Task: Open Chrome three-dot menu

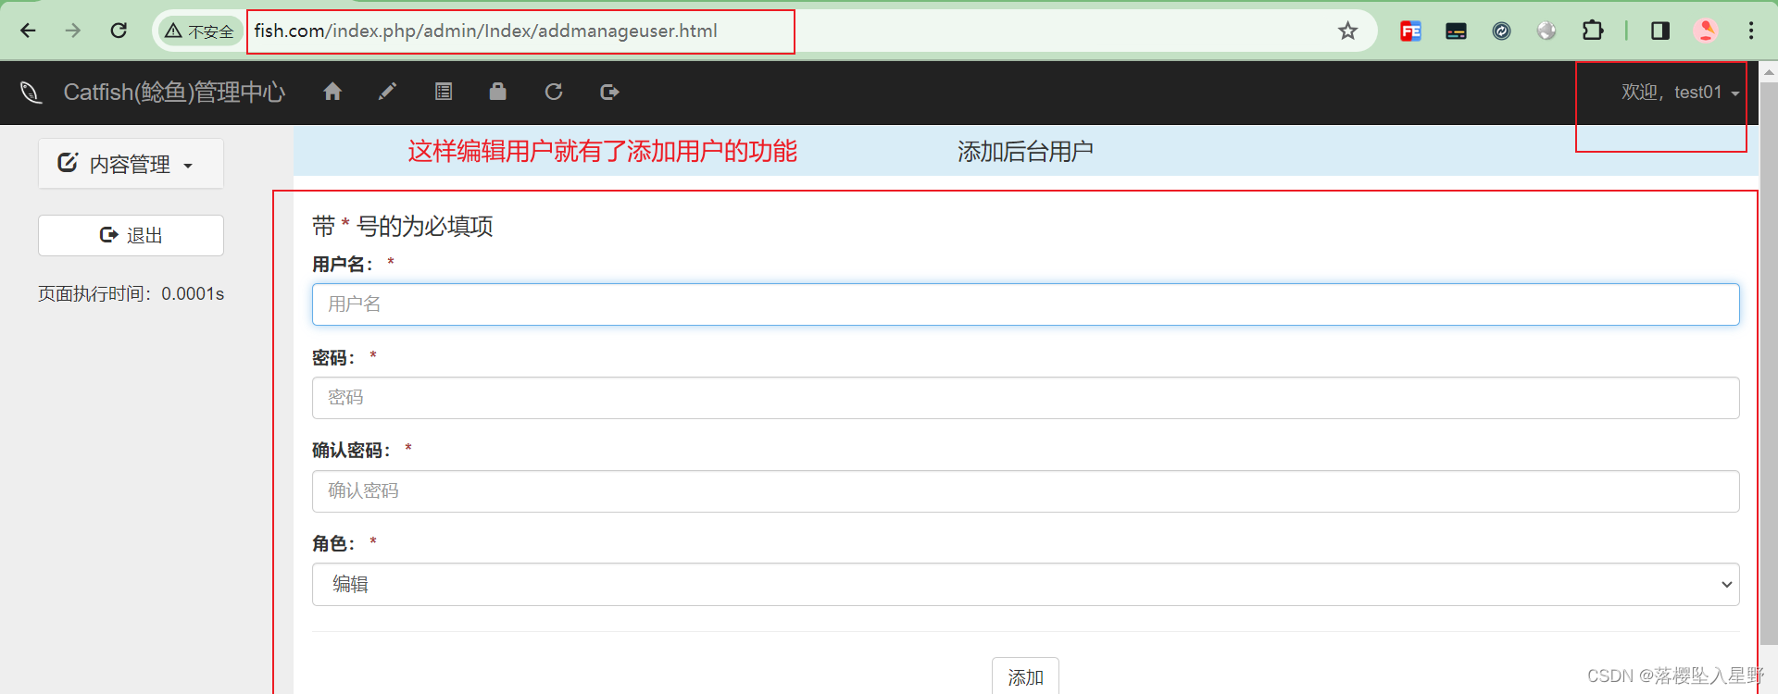Action: coord(1751,31)
